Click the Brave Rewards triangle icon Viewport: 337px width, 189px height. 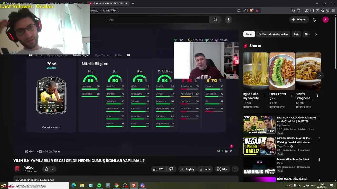(x=257, y=10)
